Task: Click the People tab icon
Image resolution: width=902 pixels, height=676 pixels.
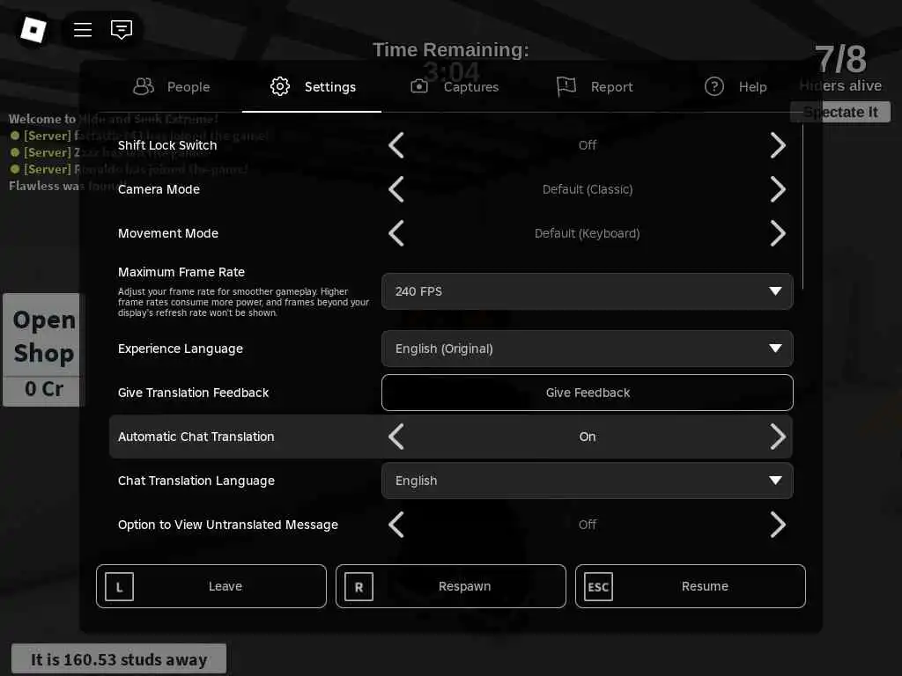Action: click(144, 87)
